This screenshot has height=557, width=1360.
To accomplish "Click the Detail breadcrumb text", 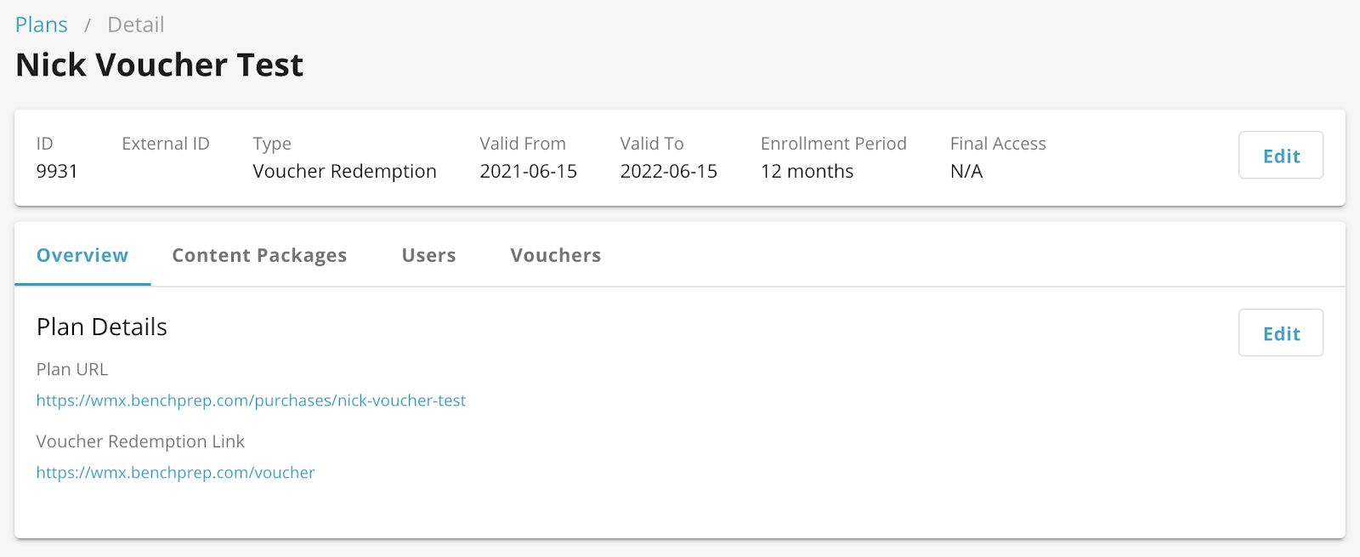I will [135, 25].
